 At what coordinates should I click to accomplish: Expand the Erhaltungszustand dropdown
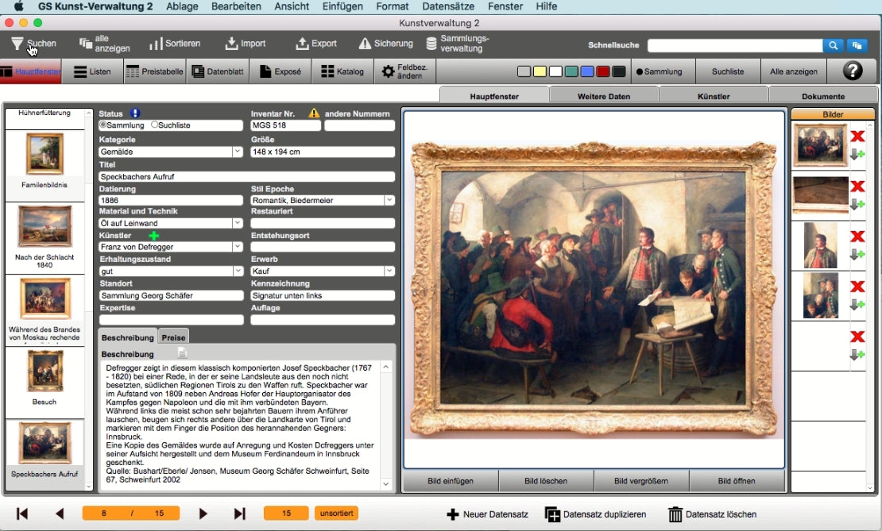pyautogui.click(x=237, y=271)
